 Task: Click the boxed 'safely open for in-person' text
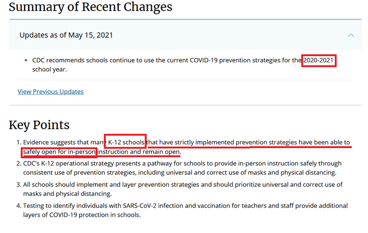(59, 152)
